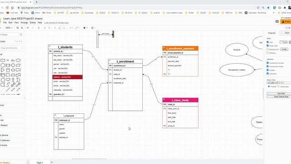Click the pink t_class_study header

point(180,100)
